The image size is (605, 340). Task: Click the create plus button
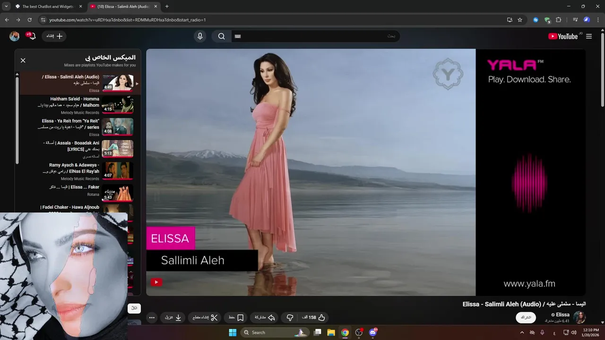point(54,36)
